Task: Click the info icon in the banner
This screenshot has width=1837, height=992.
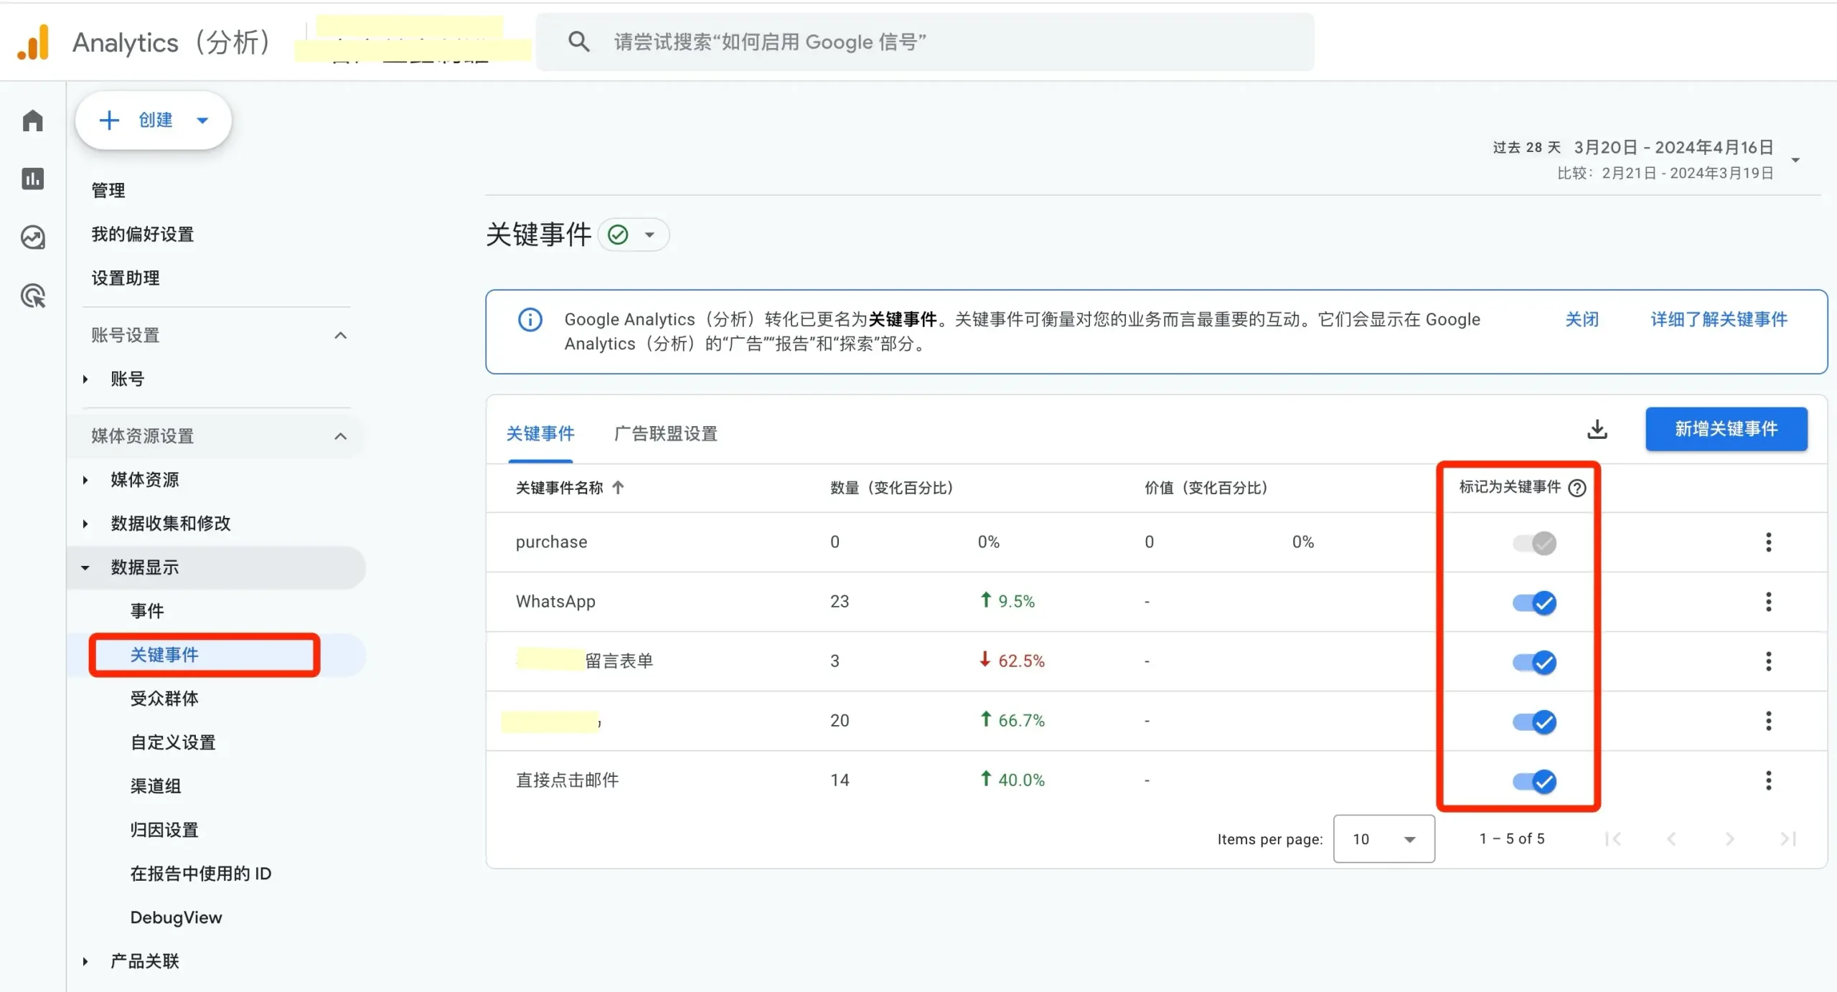Action: [x=530, y=320]
